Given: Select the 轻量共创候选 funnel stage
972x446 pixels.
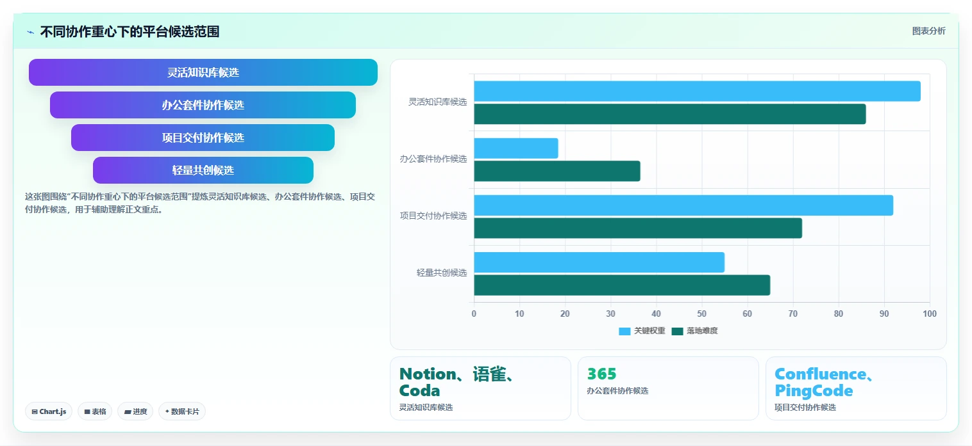Looking at the screenshot, I should [x=203, y=170].
